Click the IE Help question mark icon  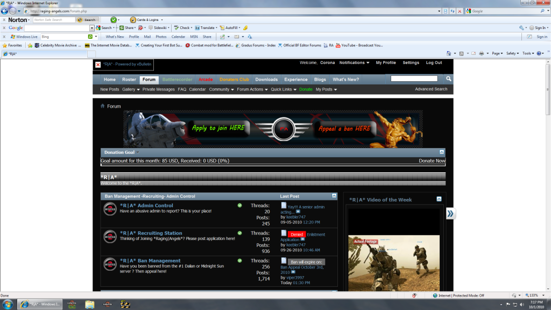pos(539,53)
